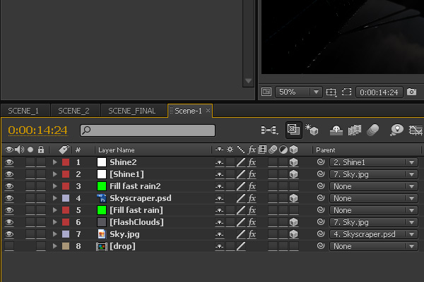This screenshot has width=424, height=282.
Task: Change lavender label color of Skyscraper.psd
Action: click(x=66, y=198)
